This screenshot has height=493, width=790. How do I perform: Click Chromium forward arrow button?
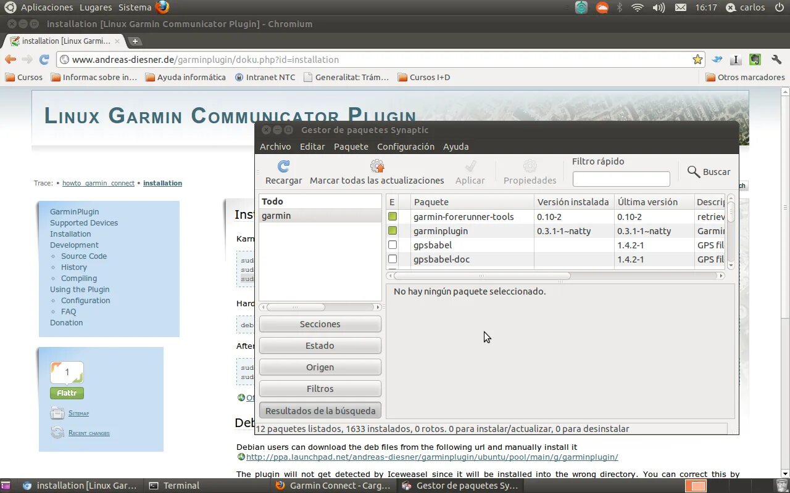tap(27, 60)
